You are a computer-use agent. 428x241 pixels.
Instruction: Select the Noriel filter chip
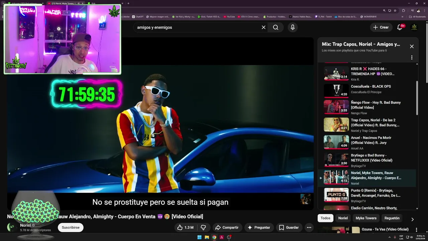[x=343, y=218]
